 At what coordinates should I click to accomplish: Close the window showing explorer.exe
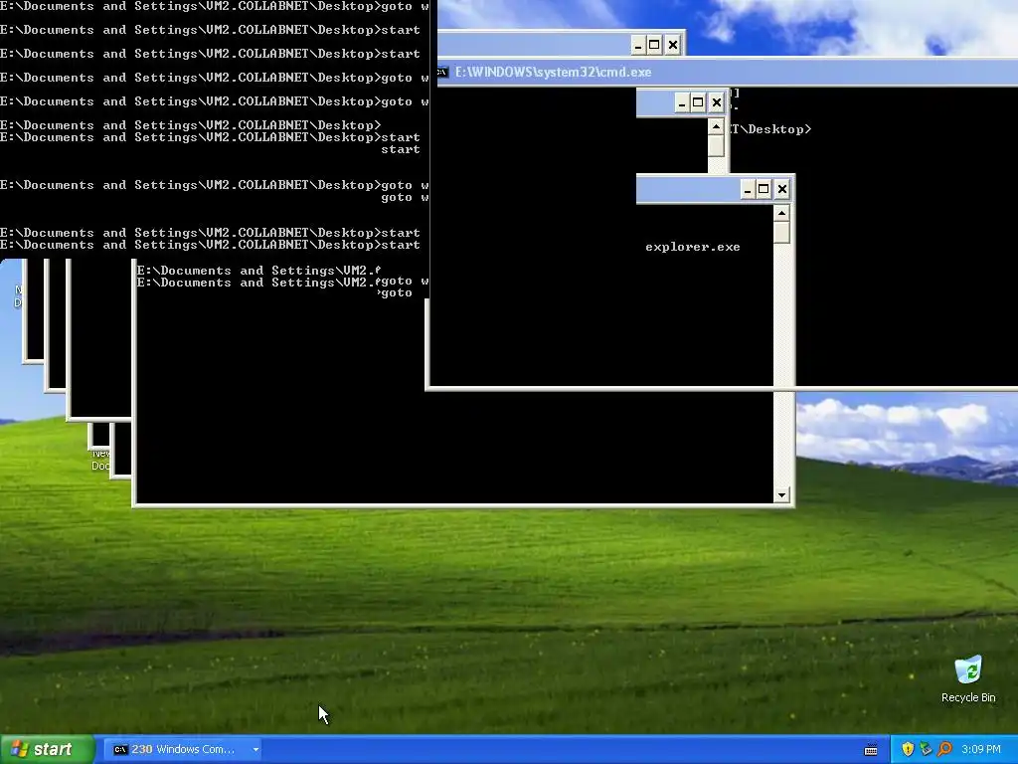click(781, 189)
